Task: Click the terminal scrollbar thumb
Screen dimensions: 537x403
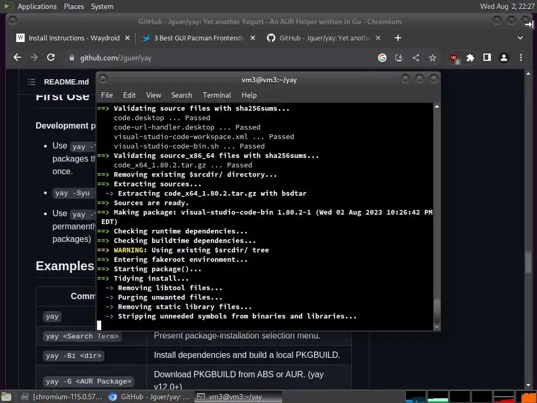Action: 437,311
